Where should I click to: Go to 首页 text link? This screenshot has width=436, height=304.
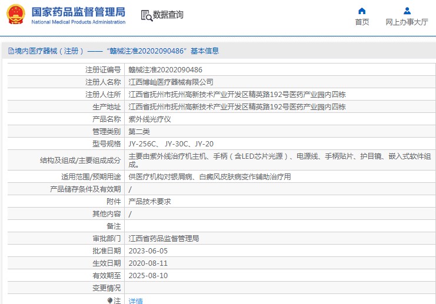(362, 22)
